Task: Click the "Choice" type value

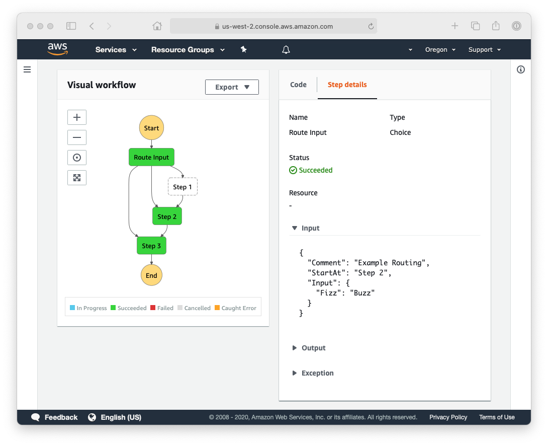Action: [x=400, y=132]
